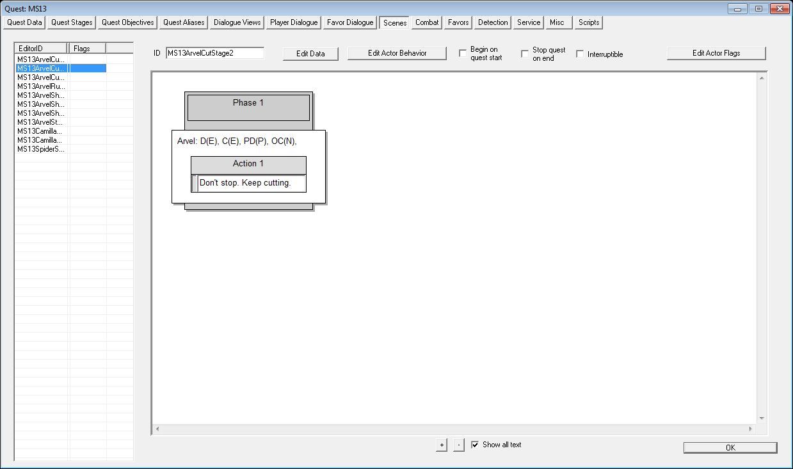Sort by the EditorID column header
The width and height of the screenshot is (793, 469).
pyautogui.click(x=41, y=48)
